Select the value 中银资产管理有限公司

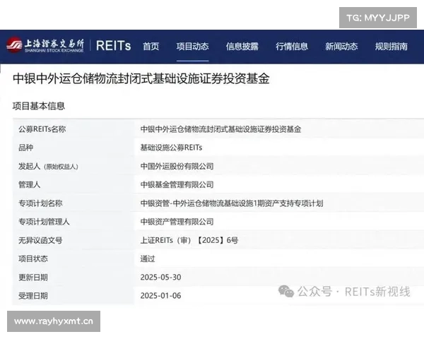pyautogui.click(x=177, y=222)
